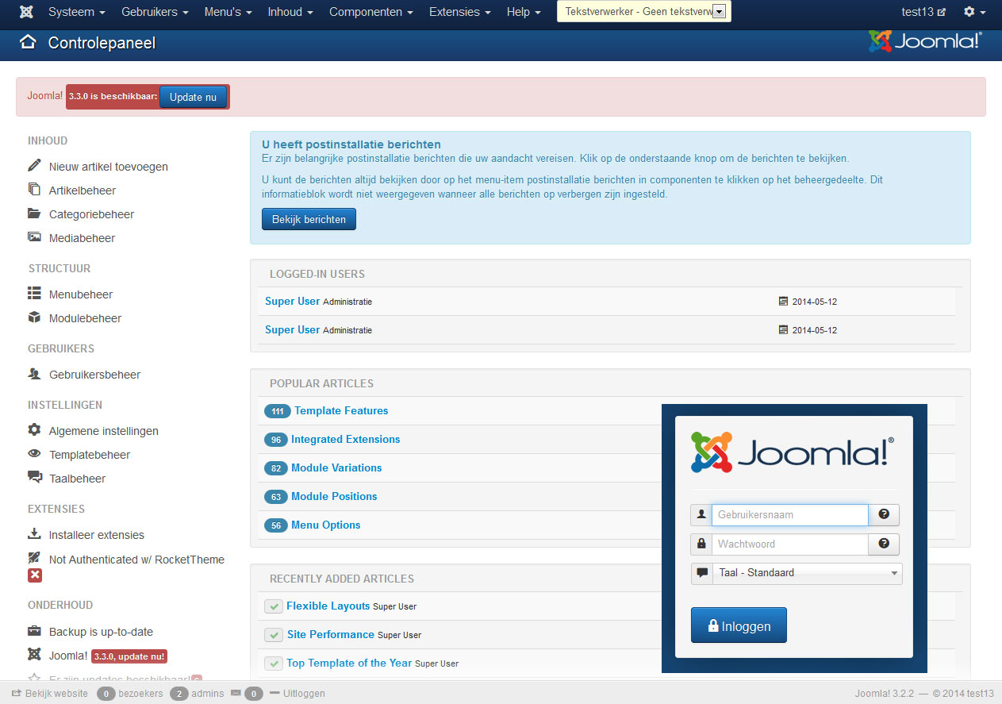Toggle published check for Flexible Layouts
Screen dimensions: 1002x704
[x=274, y=606]
